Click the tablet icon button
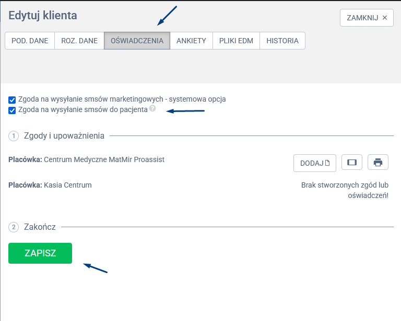 pyautogui.click(x=351, y=163)
